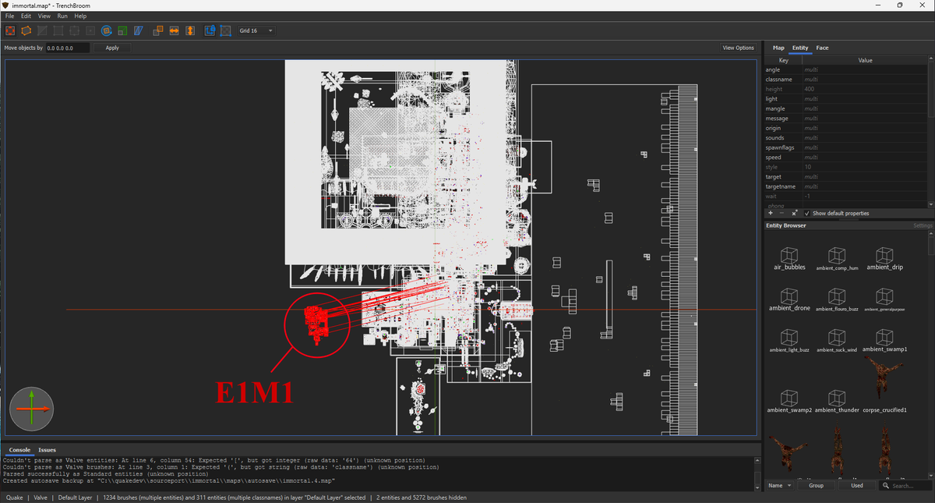Select the angle property row

pos(845,69)
